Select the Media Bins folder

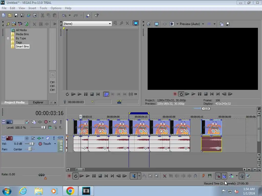pyautogui.click(x=22, y=34)
